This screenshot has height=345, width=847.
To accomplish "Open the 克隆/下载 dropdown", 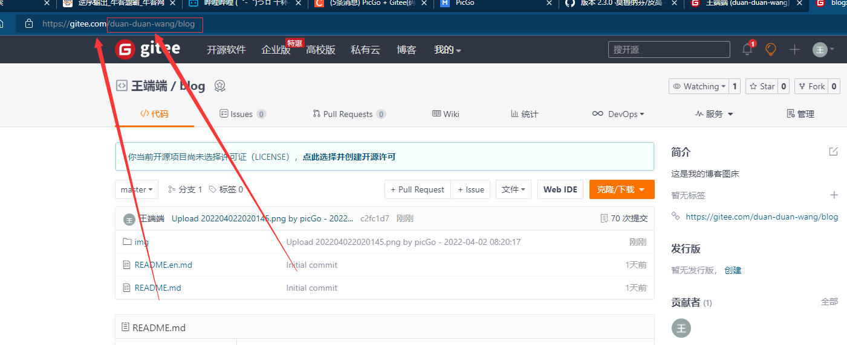I will tap(622, 189).
